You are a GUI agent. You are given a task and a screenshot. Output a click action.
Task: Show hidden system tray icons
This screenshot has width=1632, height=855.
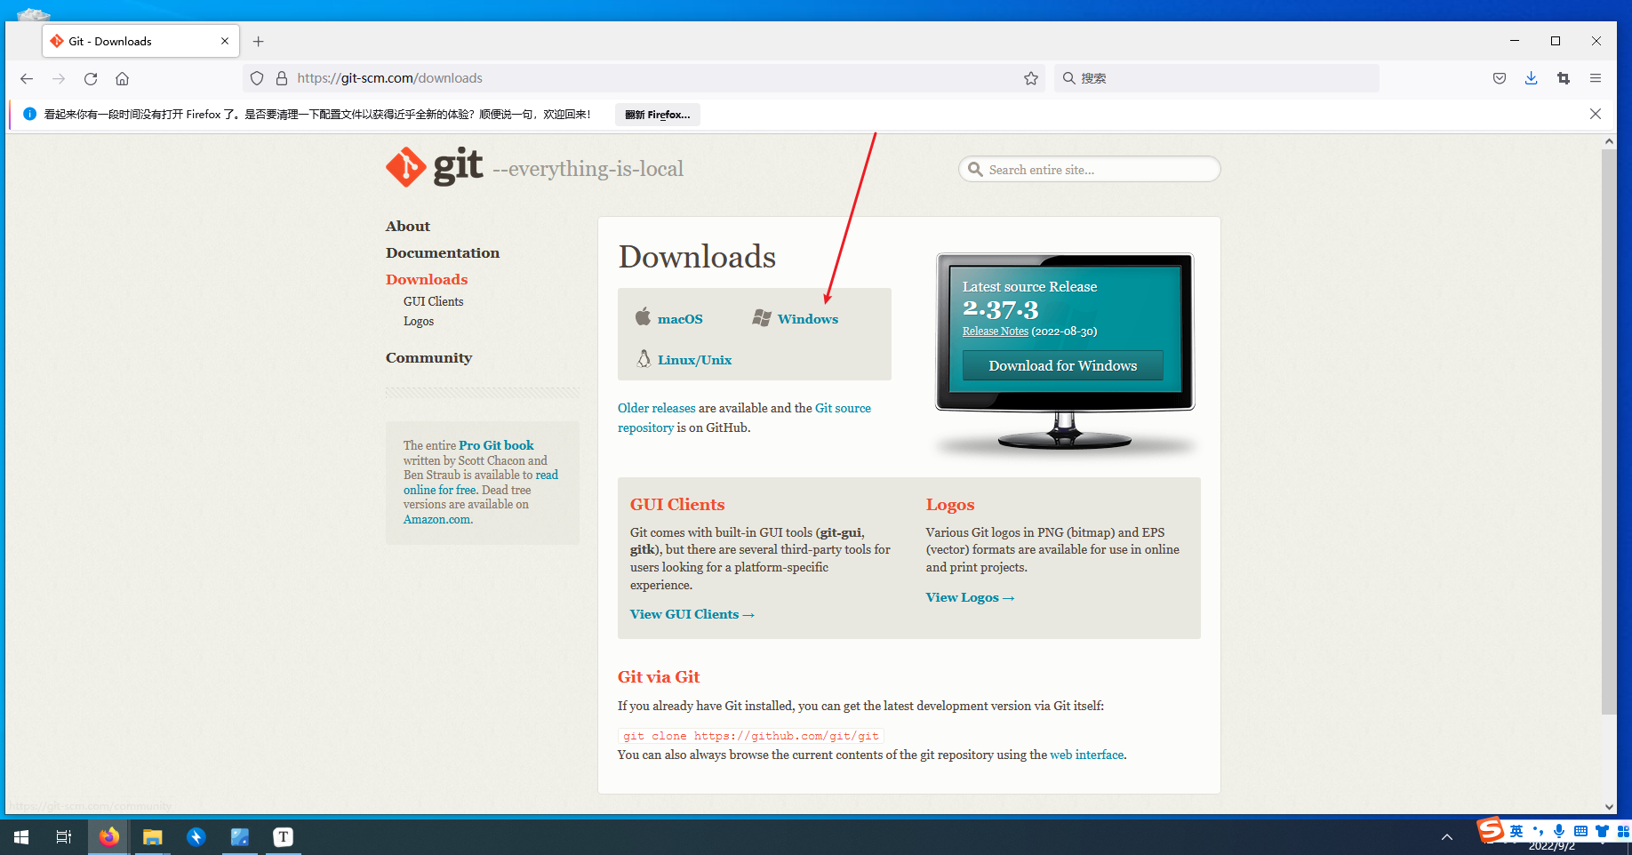(x=1447, y=836)
